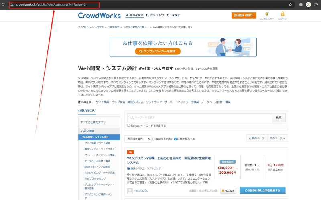The height and width of the screenshot is (200, 321).
Task: Open 仕事を探す in the header navigation
Action: (134, 15)
